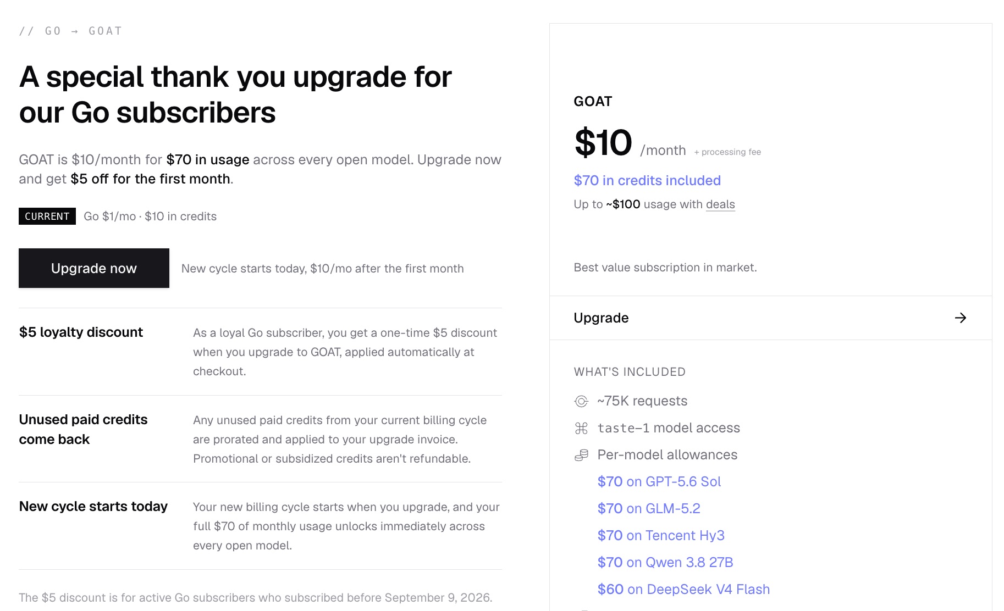Open the $70 on Tencent Hy3 link
The height and width of the screenshot is (611, 1004).
coord(661,536)
